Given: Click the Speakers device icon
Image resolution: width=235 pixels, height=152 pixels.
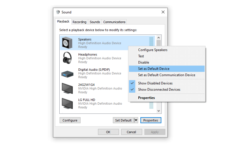Looking at the screenshot, I should 67,43.
